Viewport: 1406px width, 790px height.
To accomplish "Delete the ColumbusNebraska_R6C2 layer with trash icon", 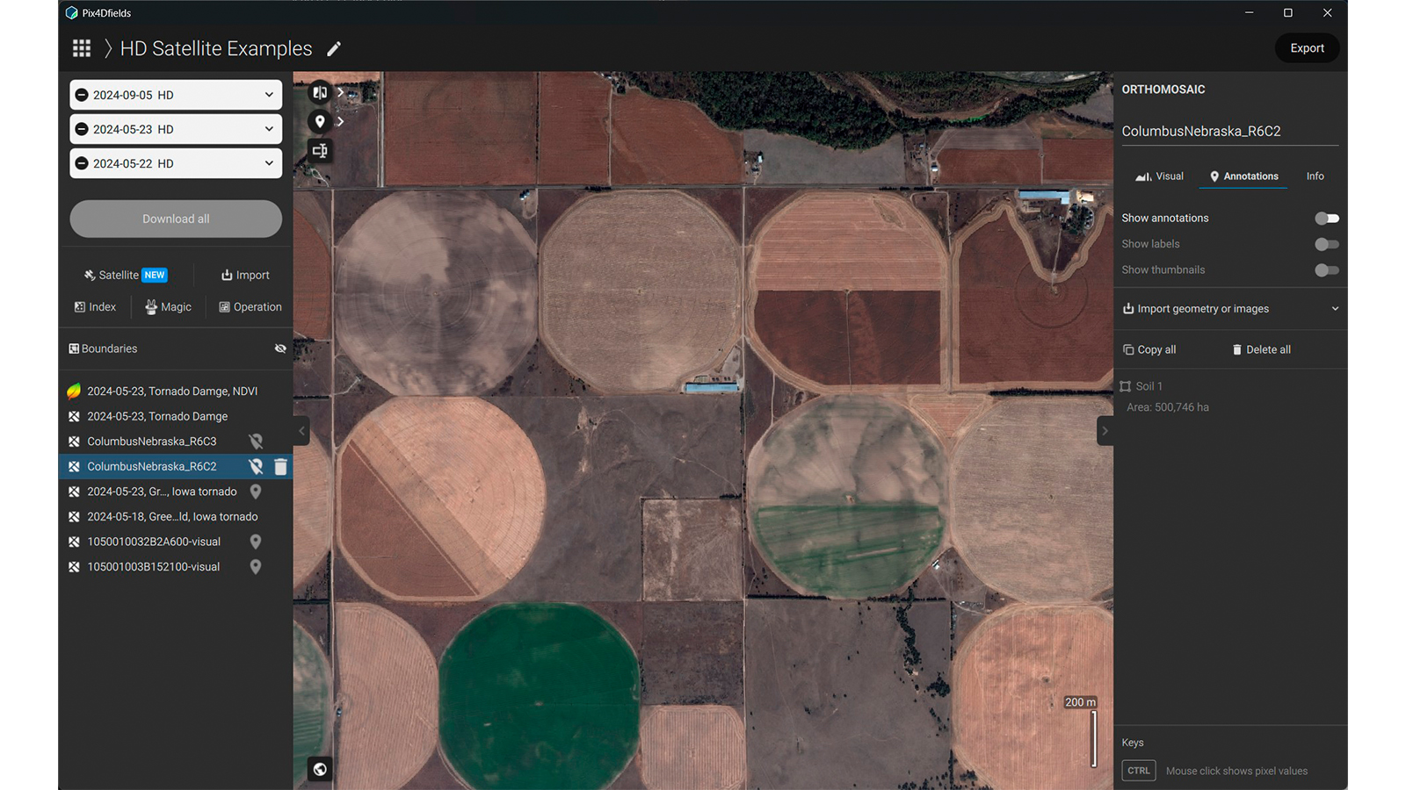I will pyautogui.click(x=280, y=467).
